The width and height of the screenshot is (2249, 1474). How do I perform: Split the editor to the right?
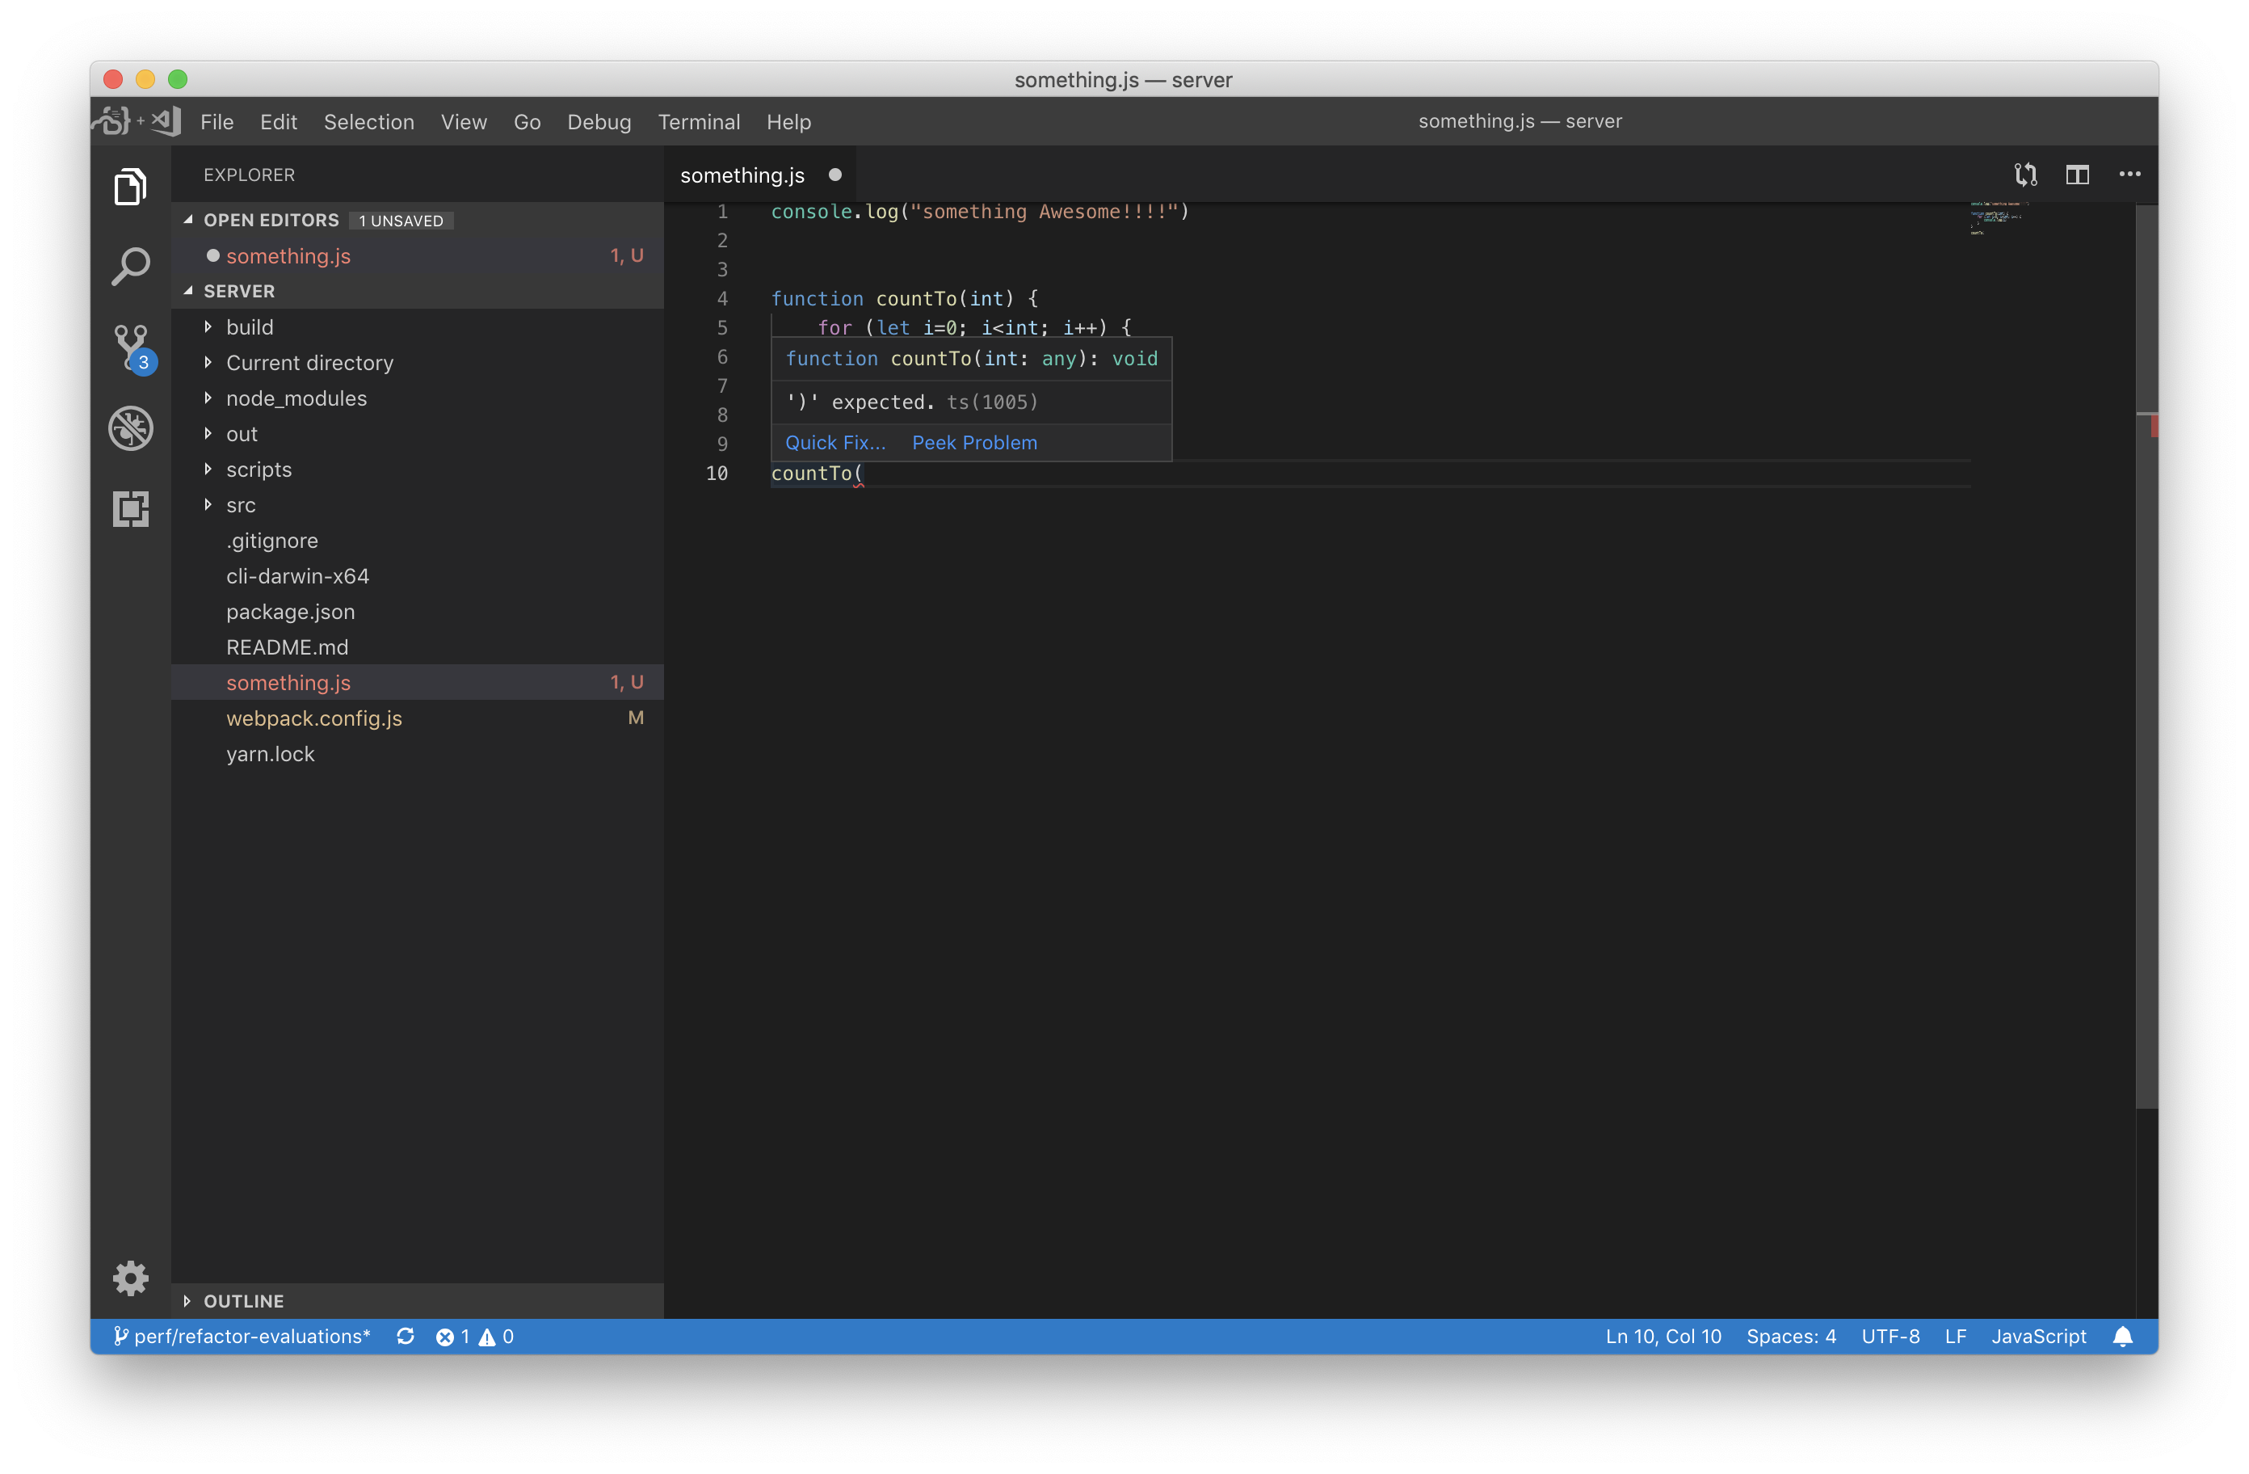(2077, 174)
